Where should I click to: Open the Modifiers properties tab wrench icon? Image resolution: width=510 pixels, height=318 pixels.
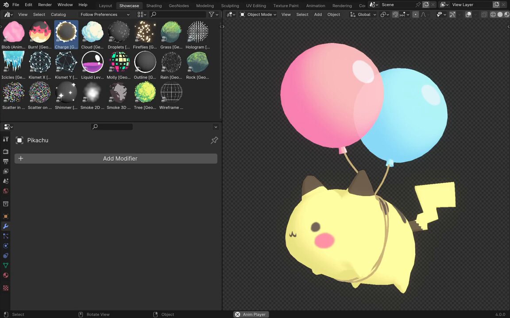[5, 226]
